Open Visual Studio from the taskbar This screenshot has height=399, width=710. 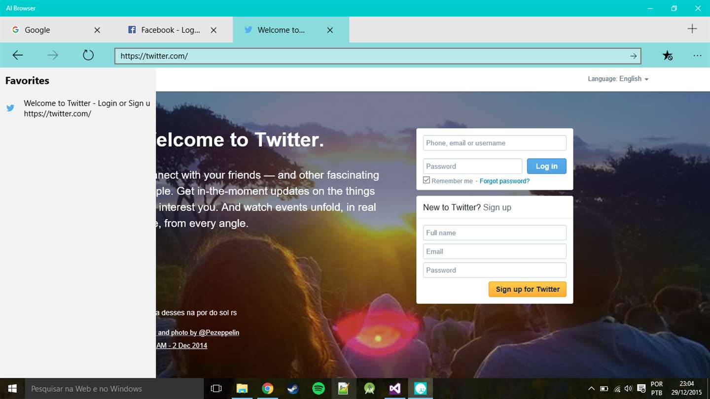(395, 389)
